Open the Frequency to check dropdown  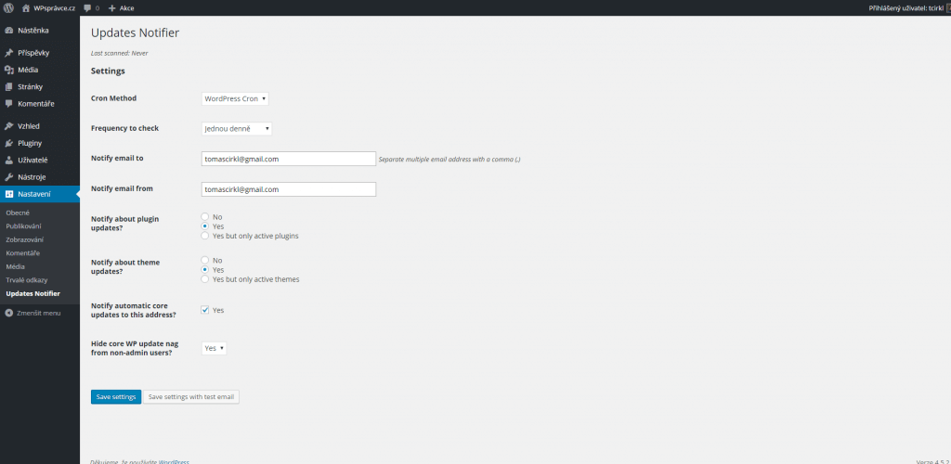pyautogui.click(x=237, y=129)
